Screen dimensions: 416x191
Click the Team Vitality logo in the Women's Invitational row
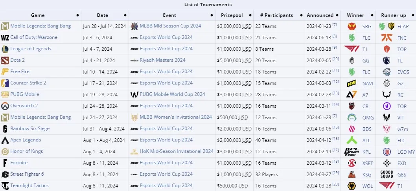387,118
